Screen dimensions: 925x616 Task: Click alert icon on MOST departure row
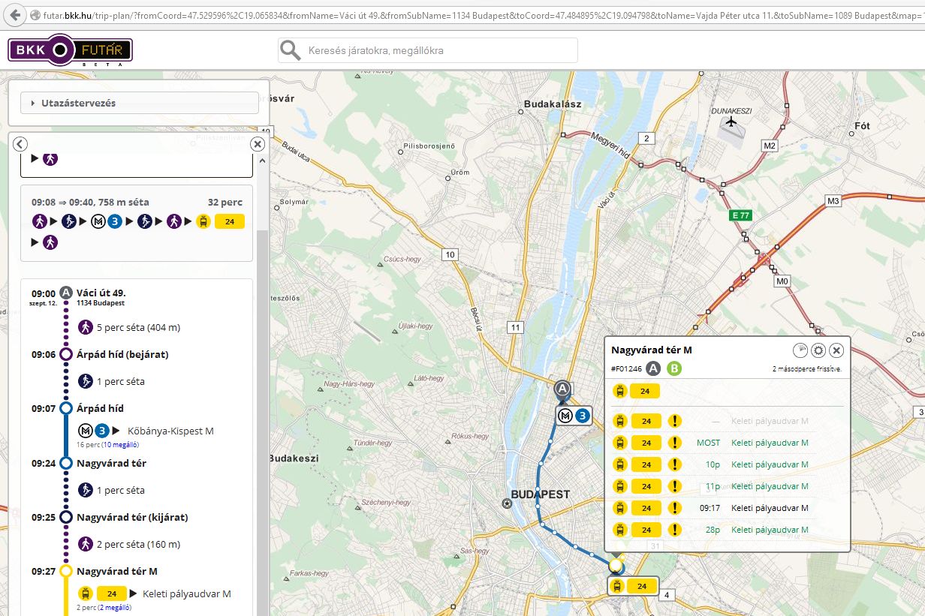pos(675,443)
